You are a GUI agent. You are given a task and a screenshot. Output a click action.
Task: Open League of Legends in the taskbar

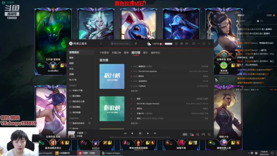pos(112,153)
